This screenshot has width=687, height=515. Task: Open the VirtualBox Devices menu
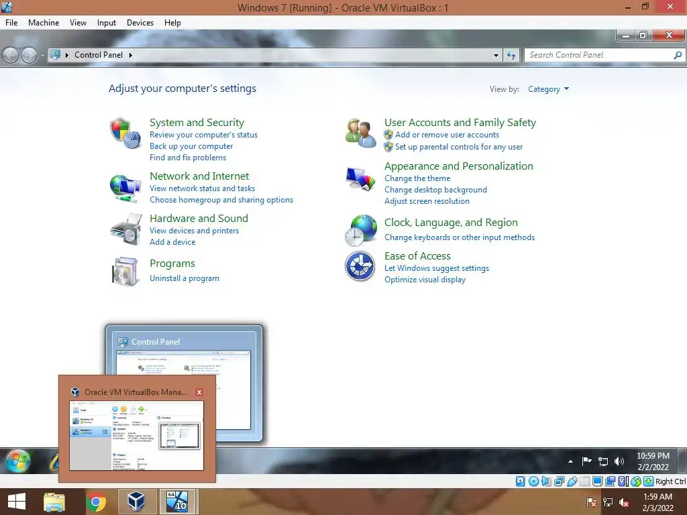tap(140, 23)
